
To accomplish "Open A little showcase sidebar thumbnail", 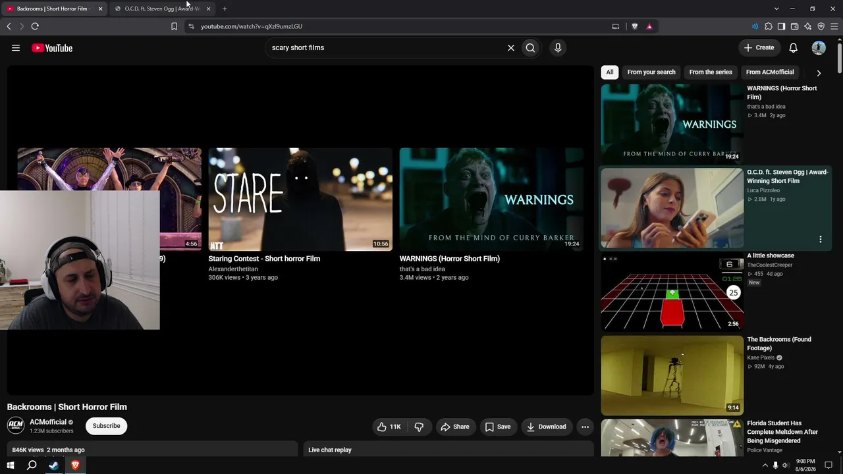I will point(672,292).
